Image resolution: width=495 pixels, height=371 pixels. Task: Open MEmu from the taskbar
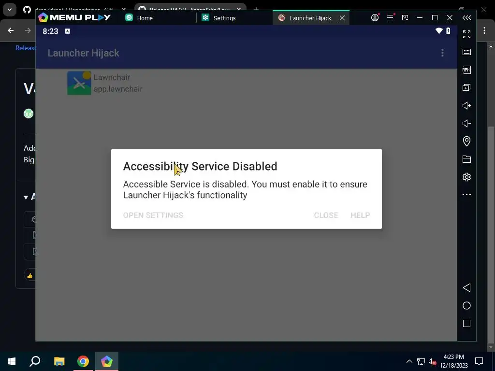[107, 361]
